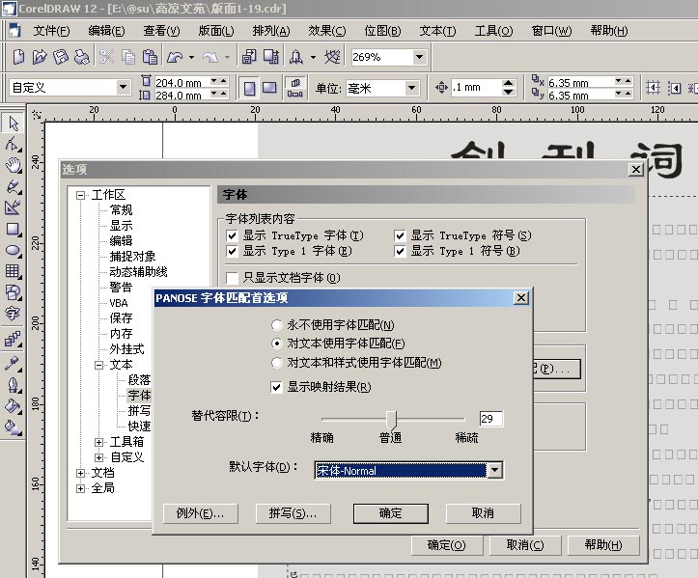Click the 拼写 button in PANOSE dialog

coord(293,513)
